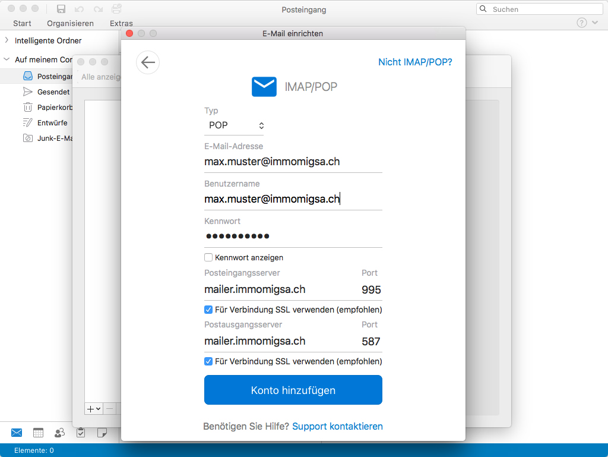
Task: Open the Organisieren tab
Action: [70, 23]
